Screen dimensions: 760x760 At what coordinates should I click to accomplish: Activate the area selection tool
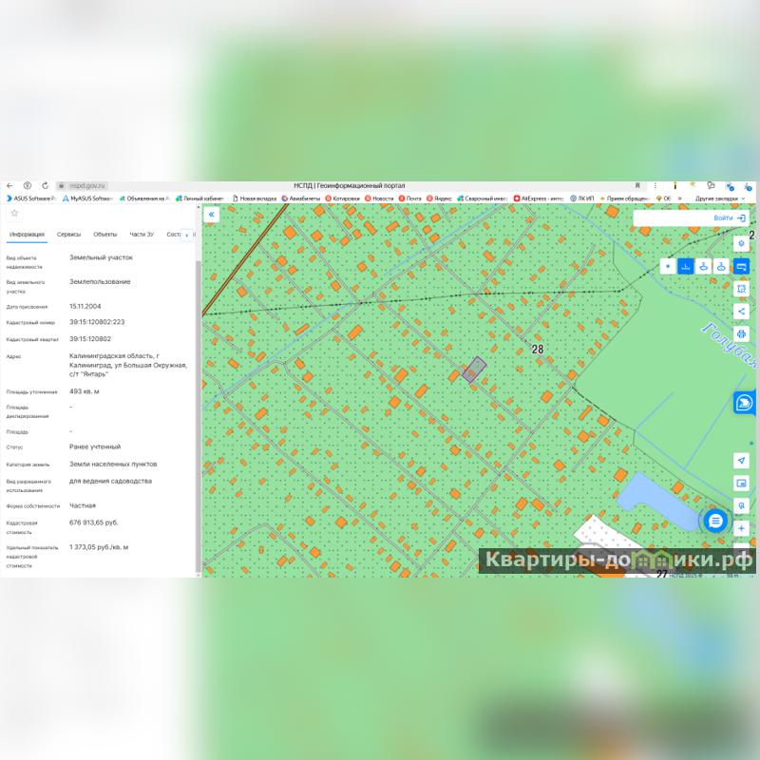(742, 288)
